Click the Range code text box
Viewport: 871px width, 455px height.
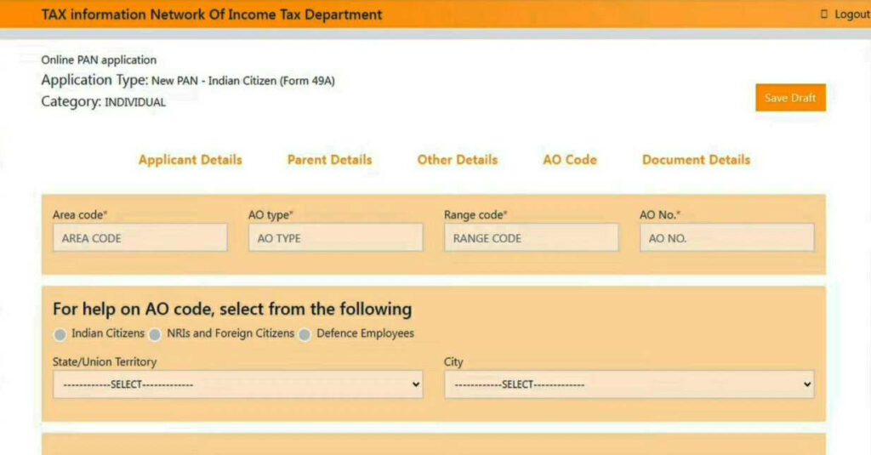532,238
